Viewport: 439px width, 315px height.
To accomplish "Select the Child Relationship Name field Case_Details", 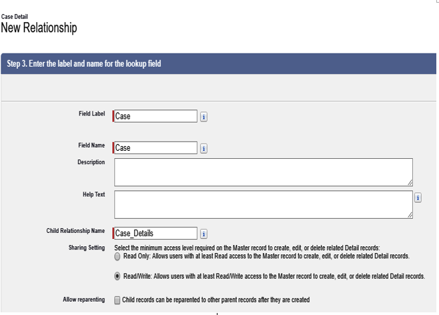I will (x=155, y=233).
